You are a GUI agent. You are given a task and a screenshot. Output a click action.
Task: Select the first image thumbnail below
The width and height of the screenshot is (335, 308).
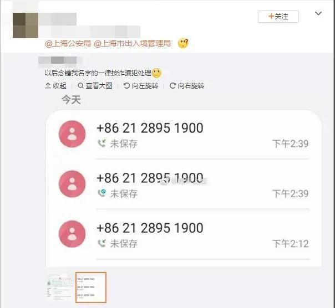point(59,288)
